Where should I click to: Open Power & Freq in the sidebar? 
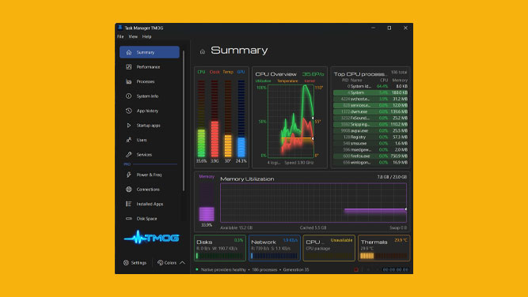[x=149, y=175]
